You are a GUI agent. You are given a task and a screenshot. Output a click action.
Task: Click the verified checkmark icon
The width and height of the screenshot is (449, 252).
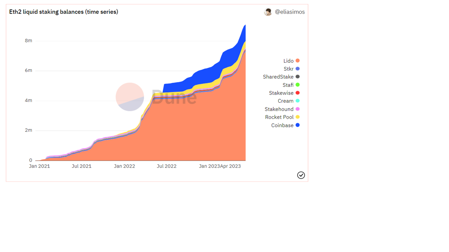(x=301, y=175)
